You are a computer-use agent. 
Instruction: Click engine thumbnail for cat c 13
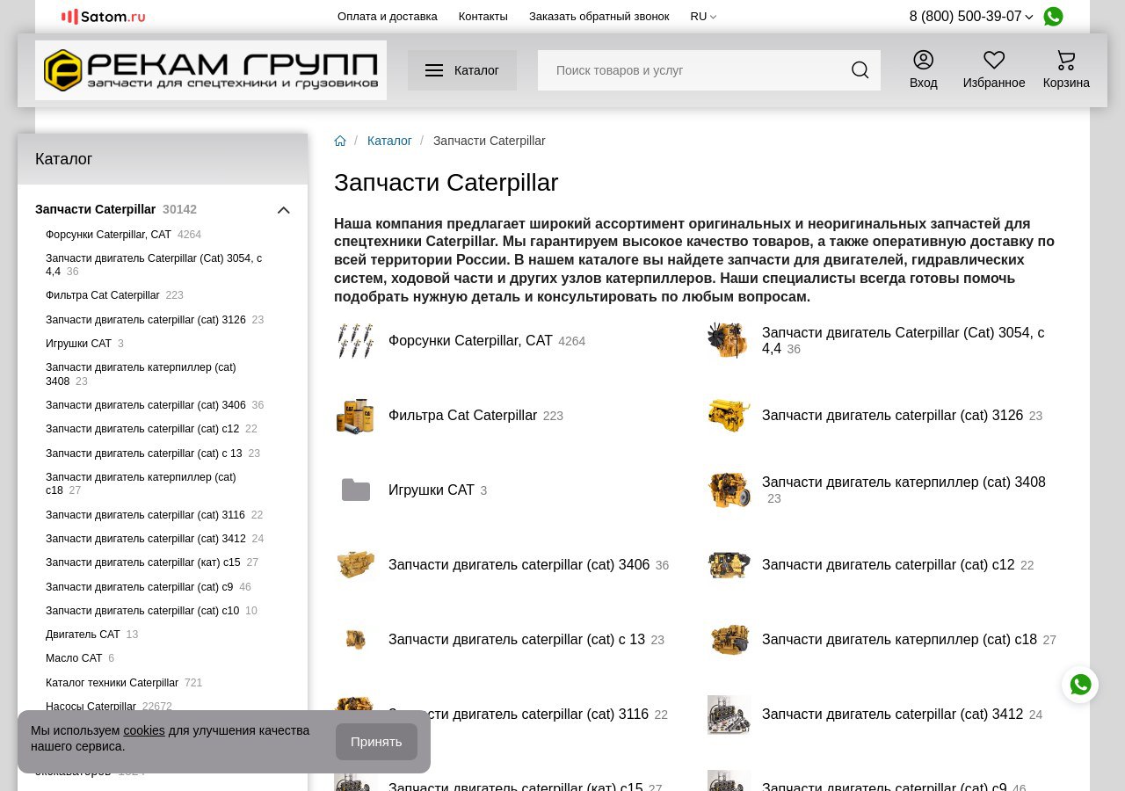click(x=355, y=640)
